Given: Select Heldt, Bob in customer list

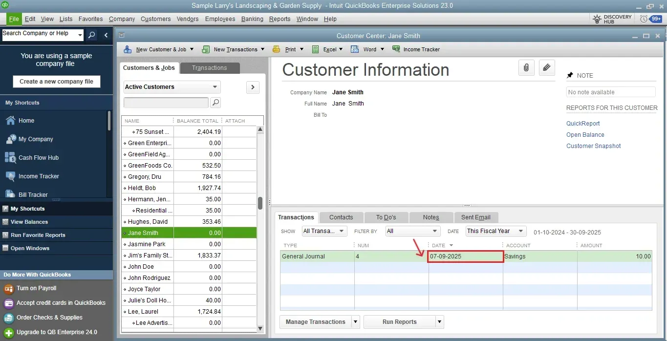Looking at the screenshot, I should pos(142,188).
